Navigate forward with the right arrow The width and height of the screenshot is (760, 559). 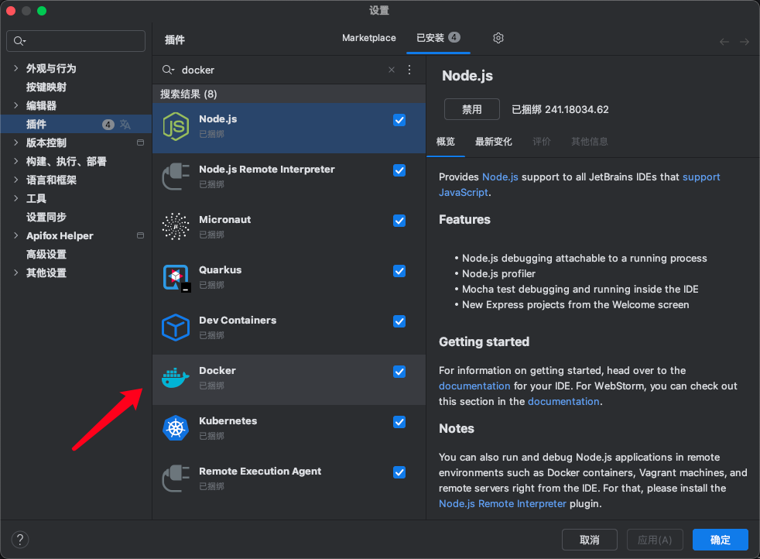click(x=745, y=42)
